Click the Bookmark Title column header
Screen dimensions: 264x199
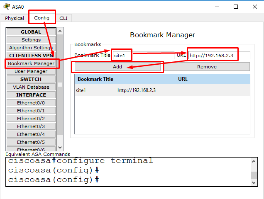coord(95,79)
